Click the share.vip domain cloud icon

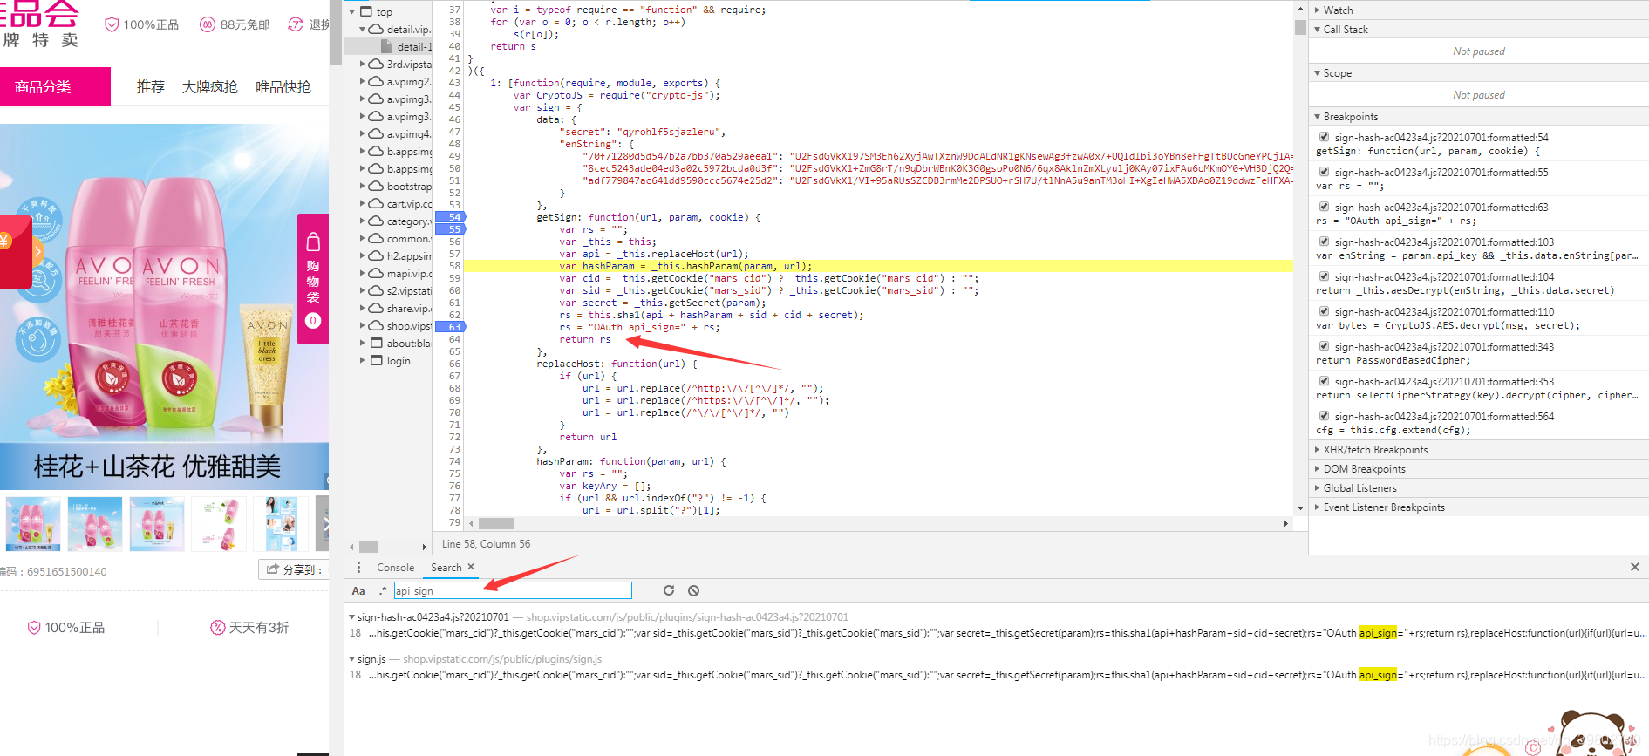(376, 308)
